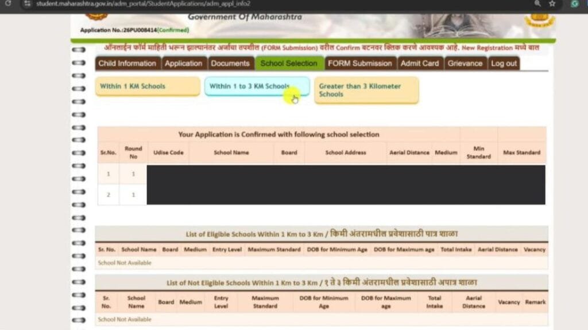Click List of Not Eligible Schools heading
Screen dimensions: 588x330
point(322,282)
